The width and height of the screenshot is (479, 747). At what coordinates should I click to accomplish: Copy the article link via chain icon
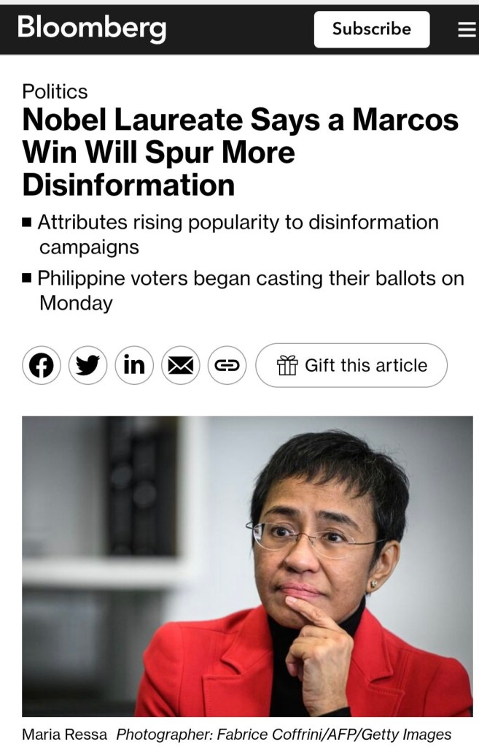[227, 365]
